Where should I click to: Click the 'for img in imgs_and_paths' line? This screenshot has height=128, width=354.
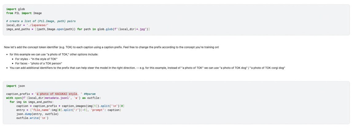[31, 102]
